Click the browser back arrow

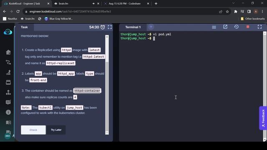(5, 12)
